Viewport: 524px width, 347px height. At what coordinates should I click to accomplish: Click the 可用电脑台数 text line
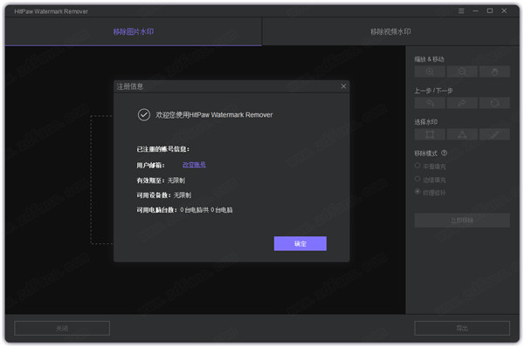(184, 210)
